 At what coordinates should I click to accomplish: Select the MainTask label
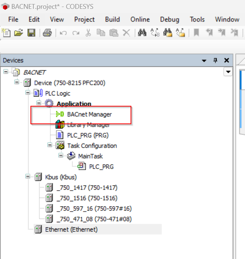point(90,156)
